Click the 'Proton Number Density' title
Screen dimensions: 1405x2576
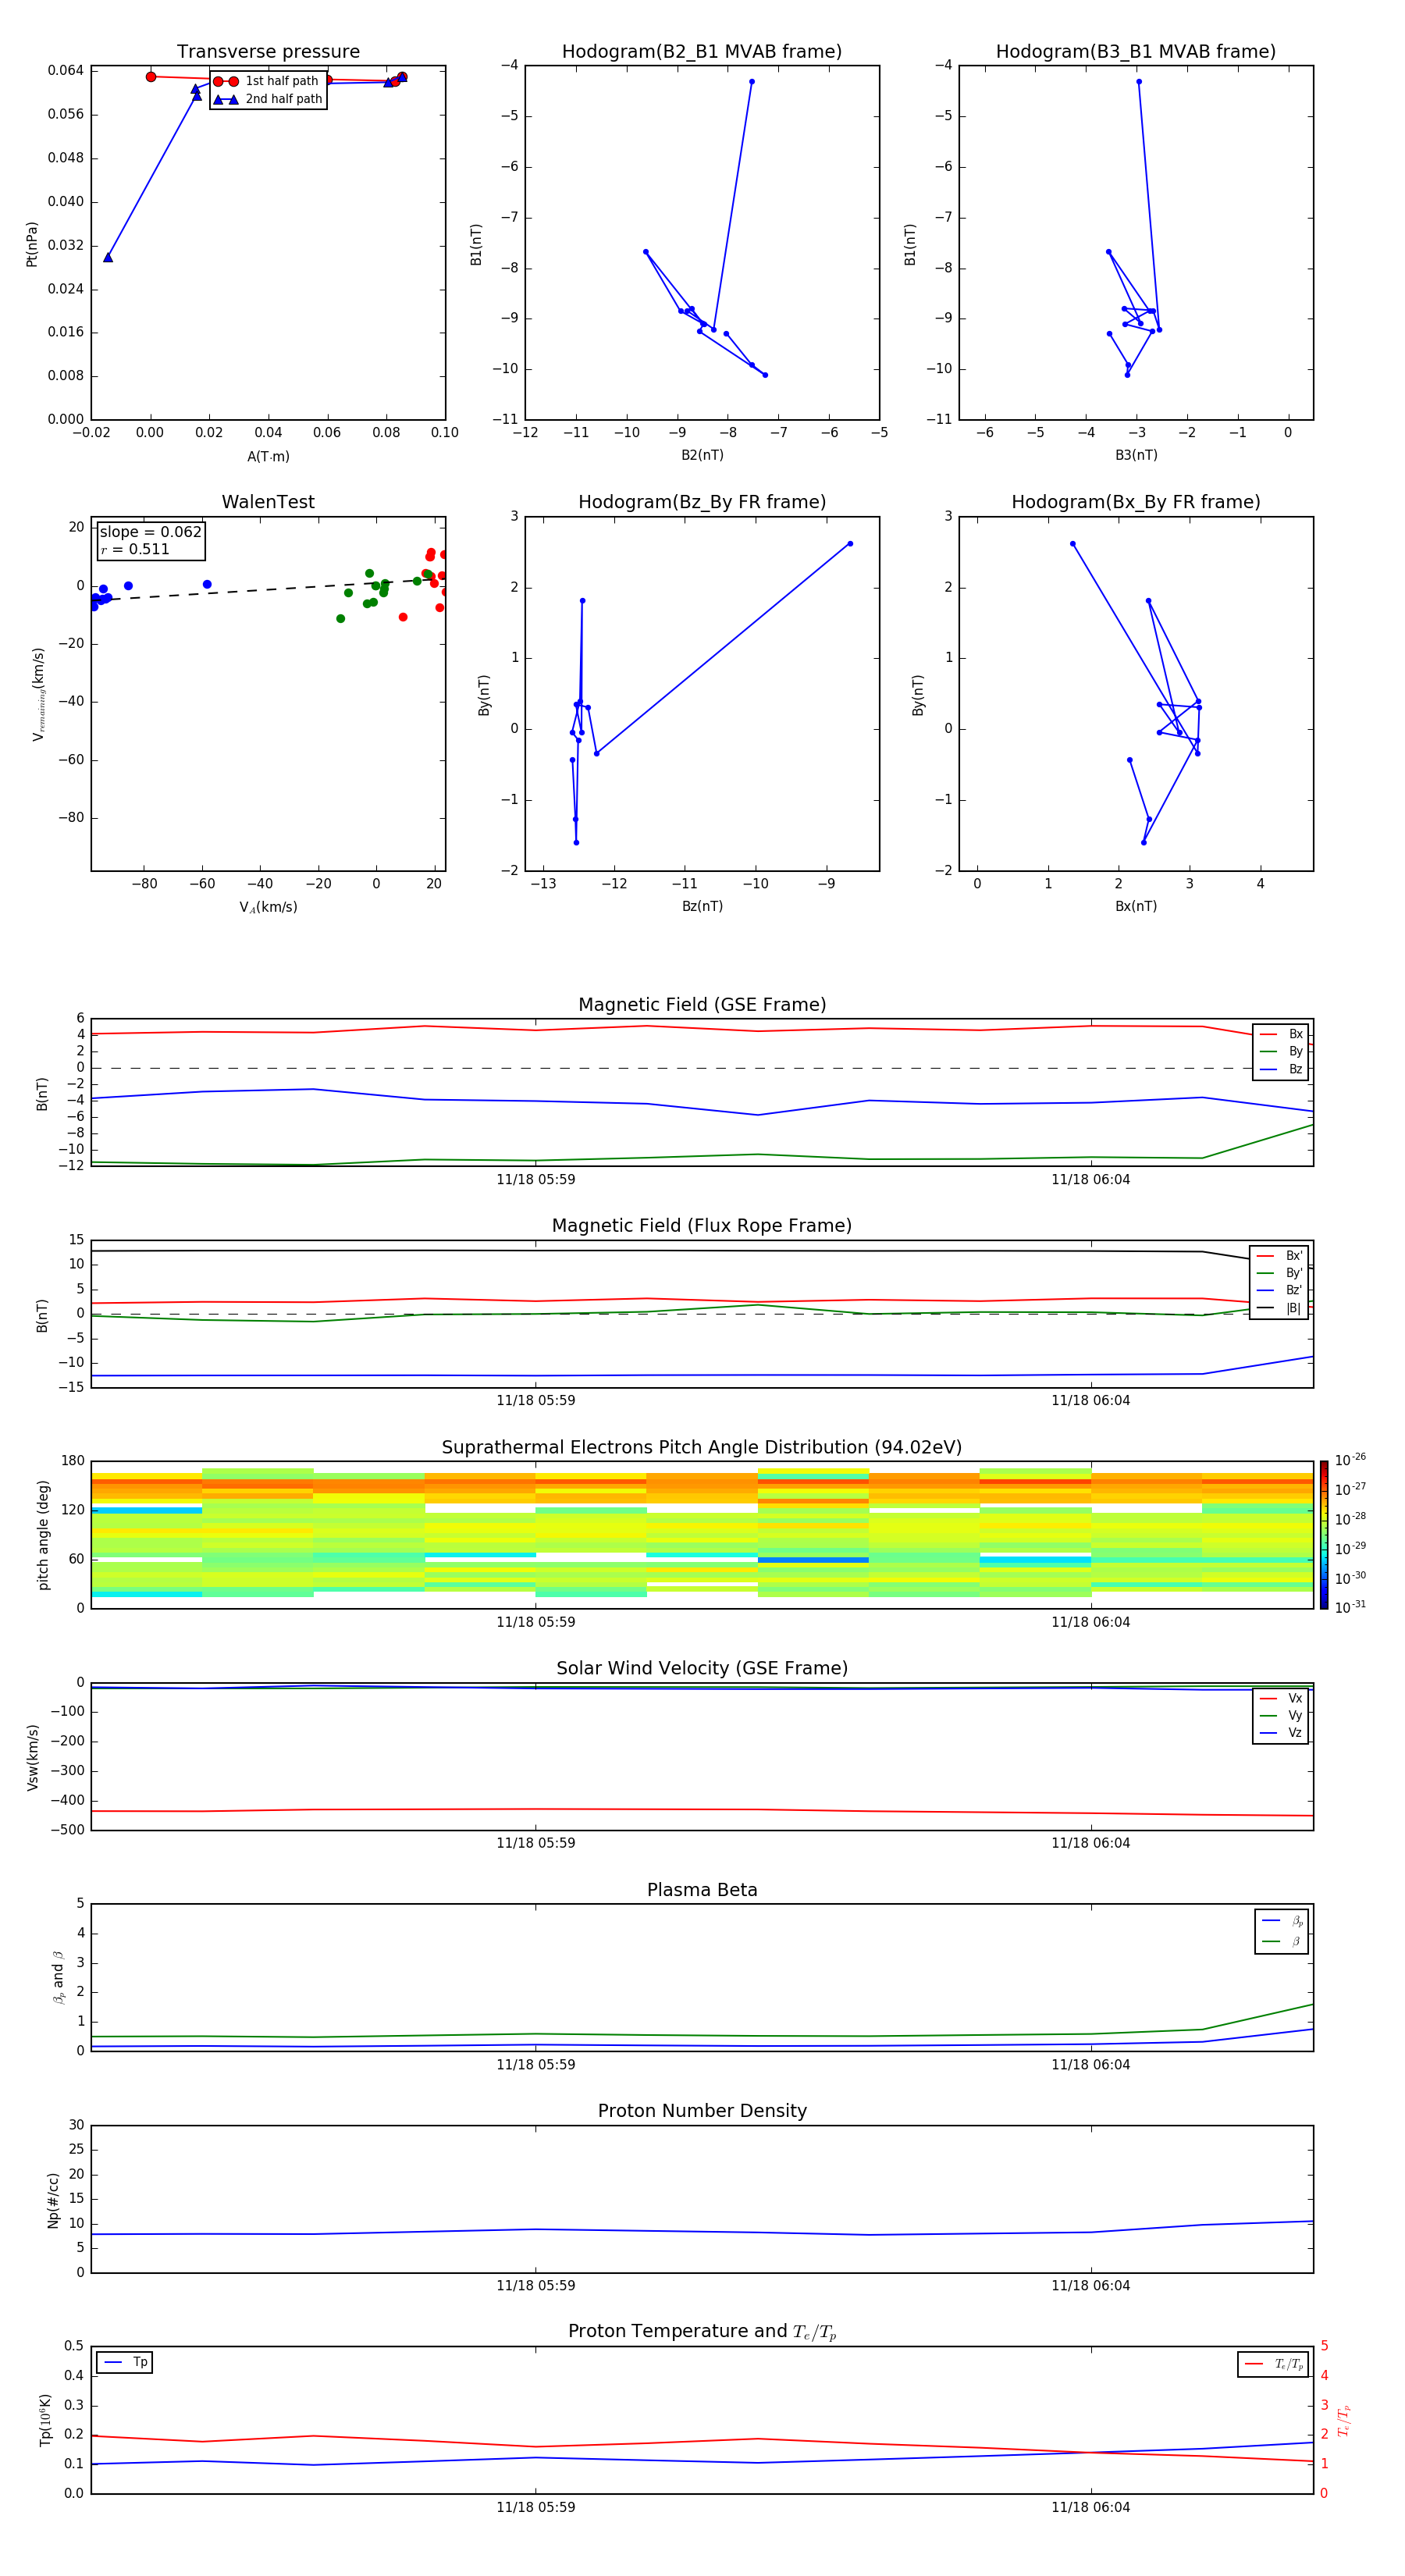pos(702,2111)
